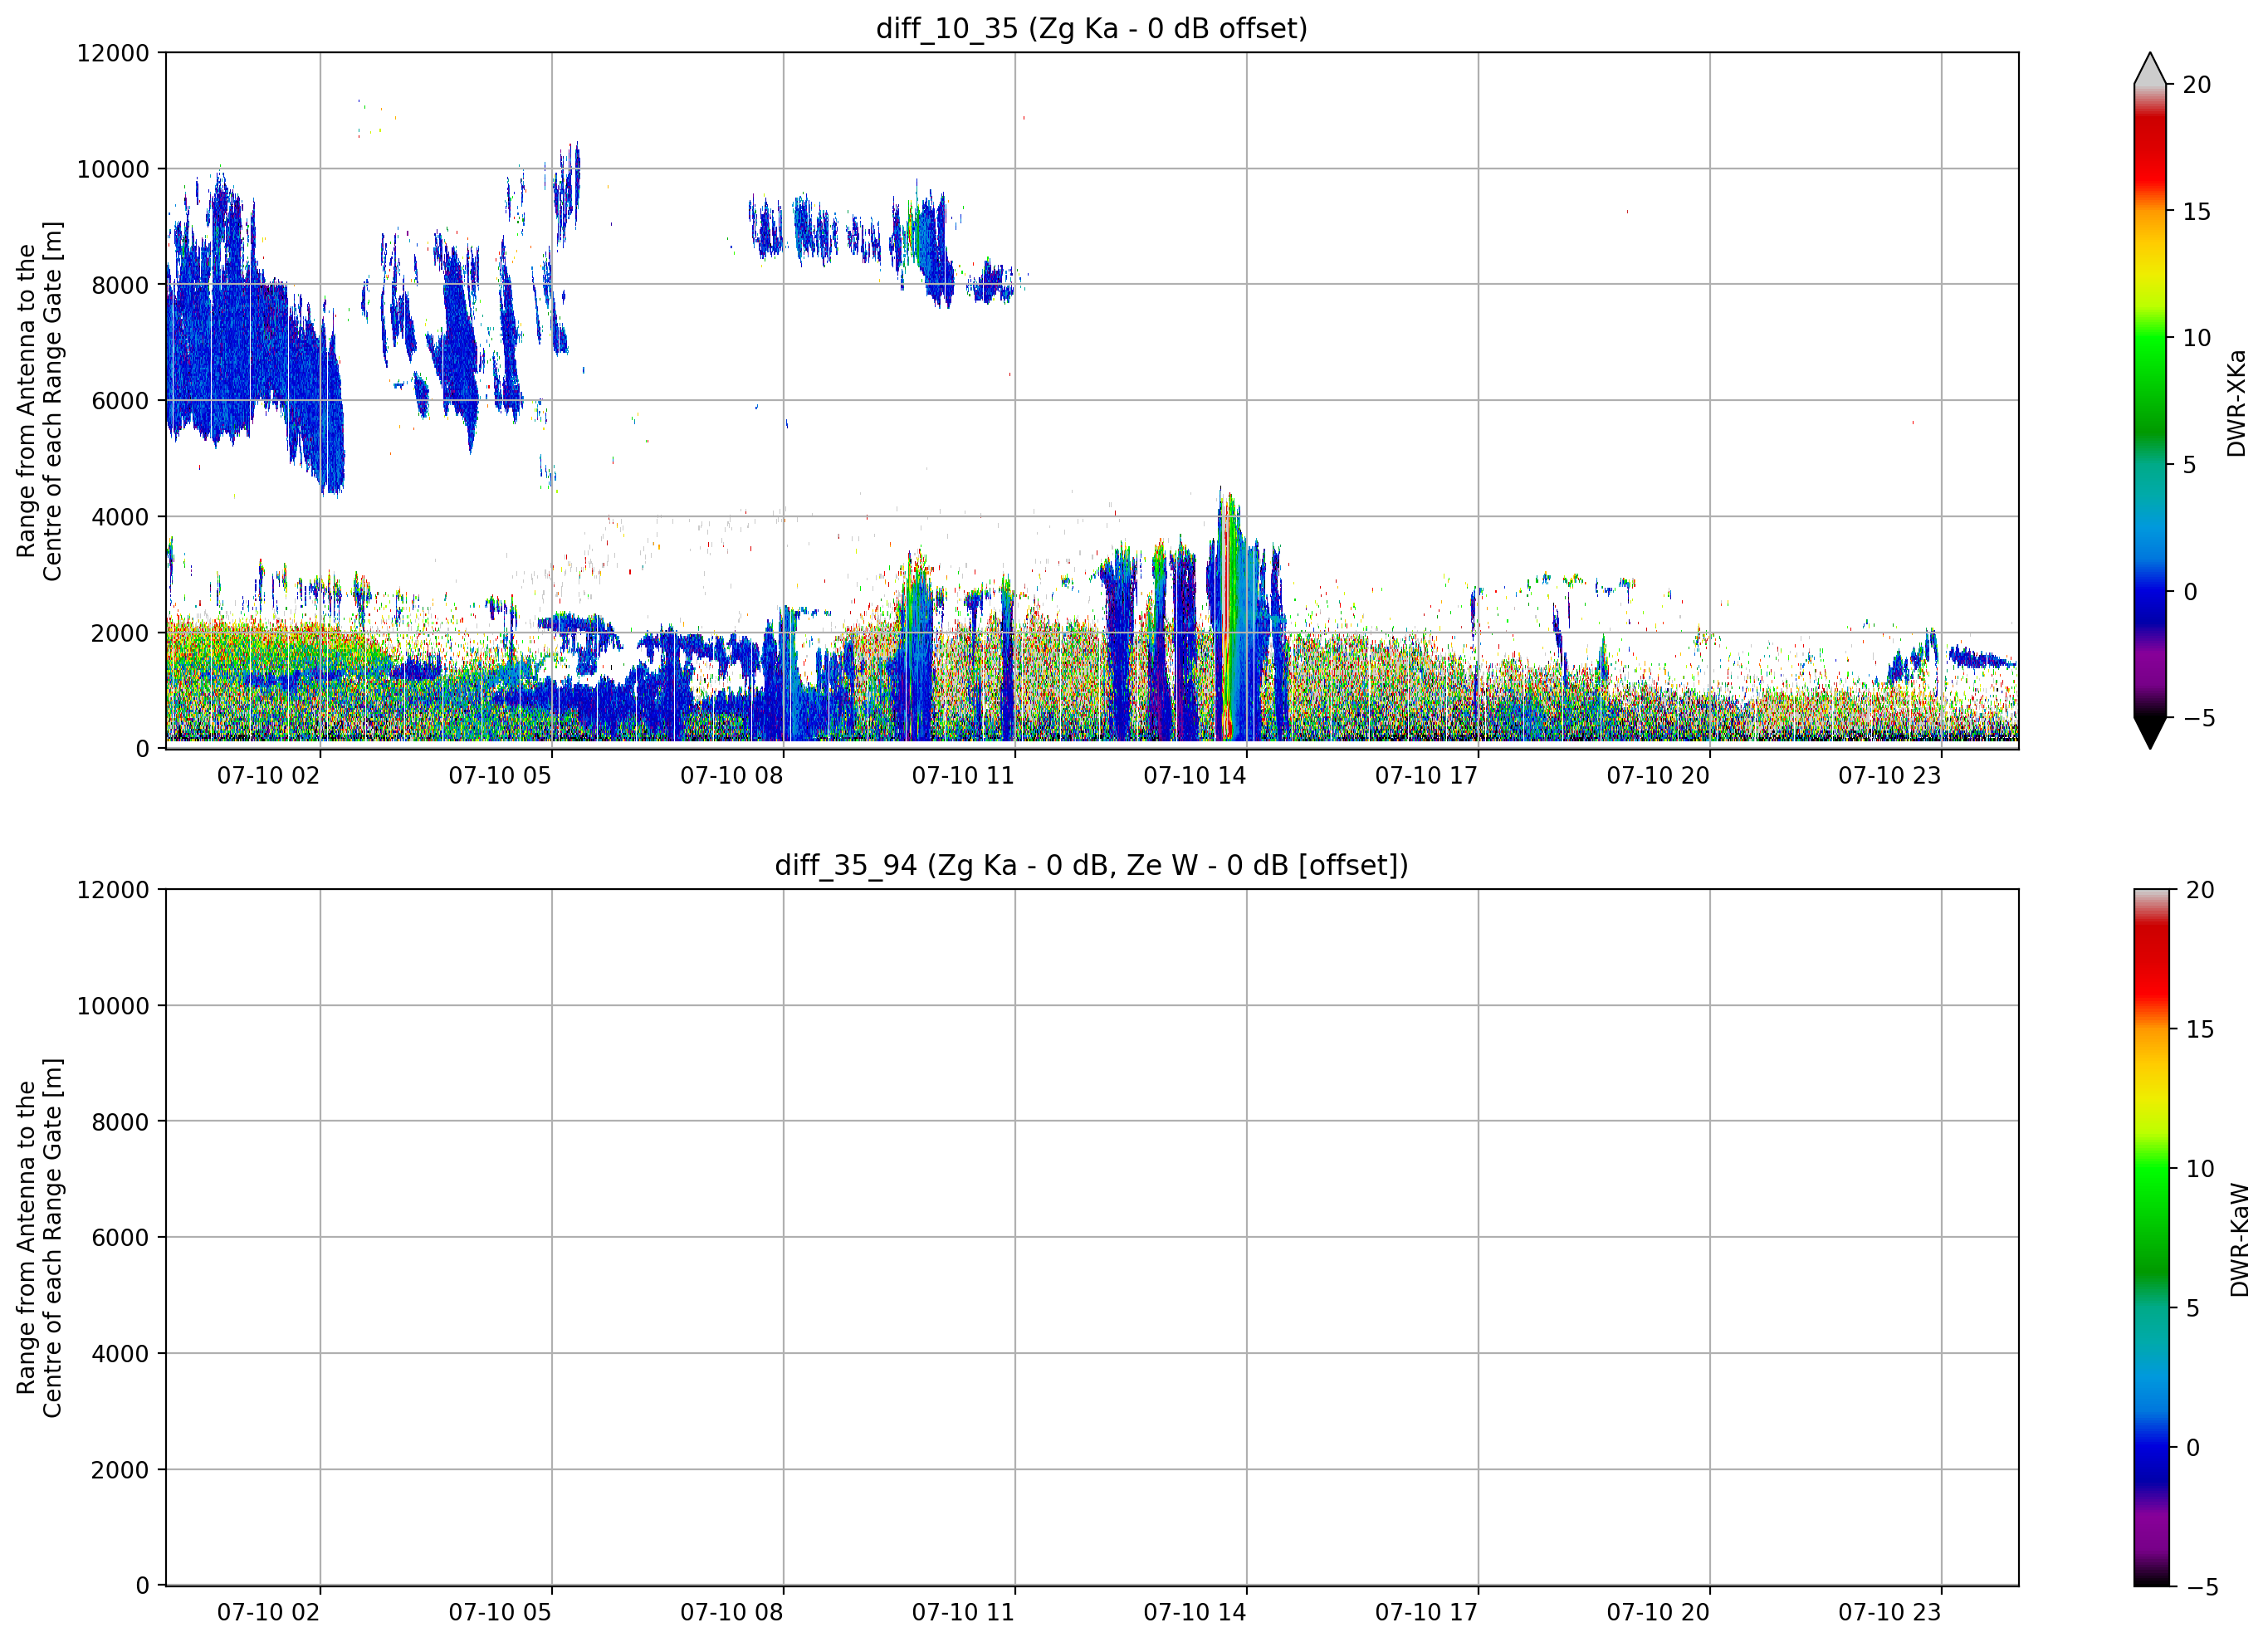
Task: Click the 12000 y-axis label on the top plot
Action: 113,53
